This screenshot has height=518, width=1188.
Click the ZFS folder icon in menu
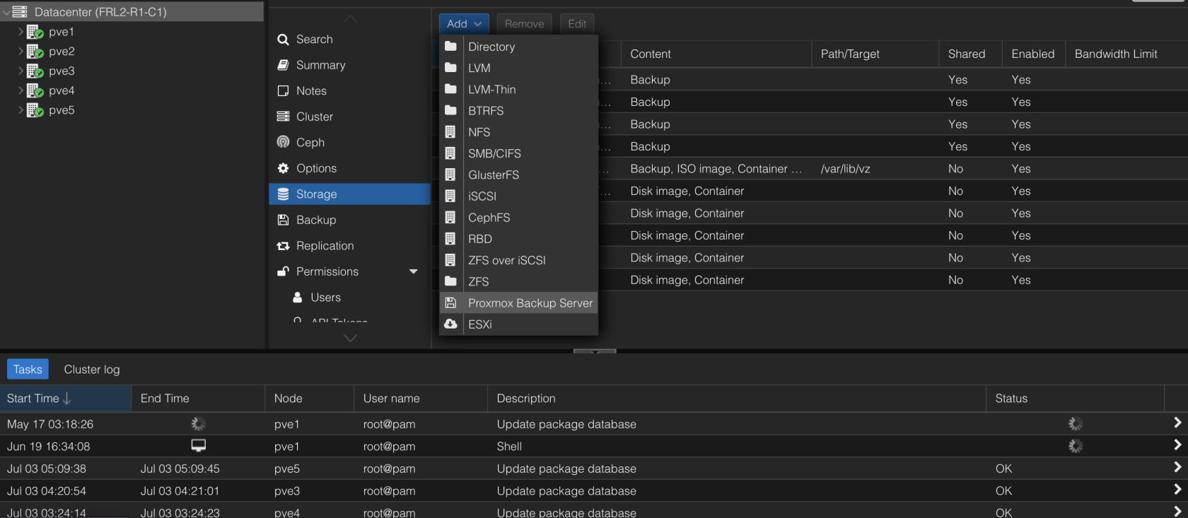tap(450, 281)
